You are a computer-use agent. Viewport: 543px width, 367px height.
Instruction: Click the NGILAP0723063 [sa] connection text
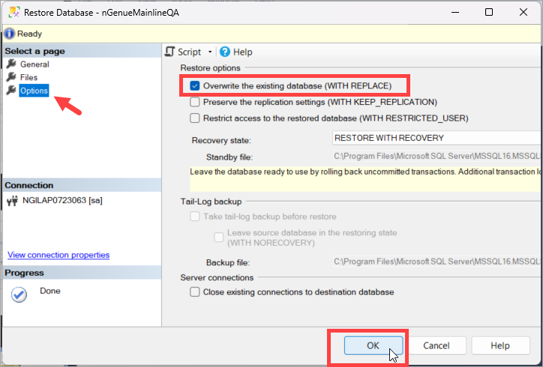point(62,200)
